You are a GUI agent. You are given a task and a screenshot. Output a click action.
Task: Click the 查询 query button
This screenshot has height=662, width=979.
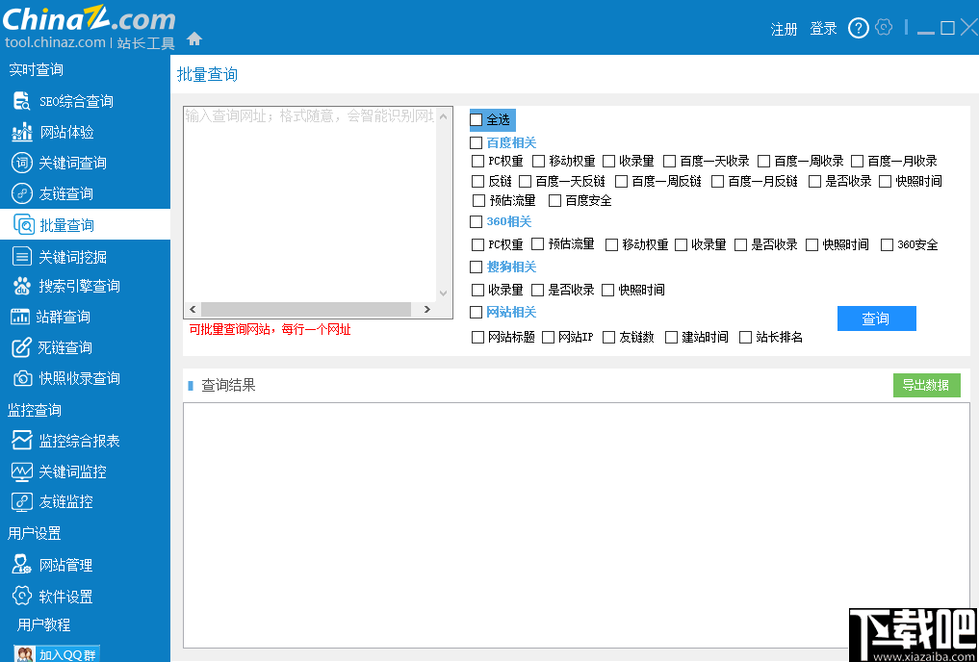(x=876, y=318)
